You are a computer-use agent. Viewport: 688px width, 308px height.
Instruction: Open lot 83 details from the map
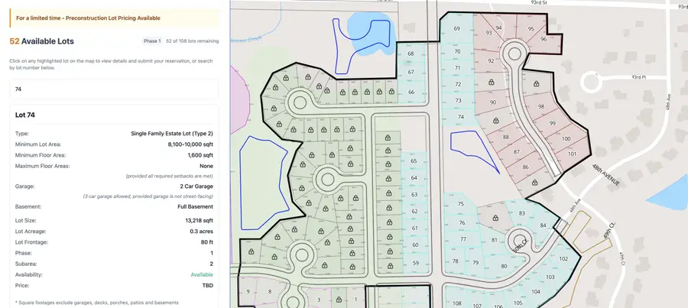(x=522, y=213)
